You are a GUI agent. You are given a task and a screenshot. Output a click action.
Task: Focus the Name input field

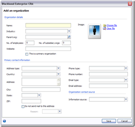point(48,25)
